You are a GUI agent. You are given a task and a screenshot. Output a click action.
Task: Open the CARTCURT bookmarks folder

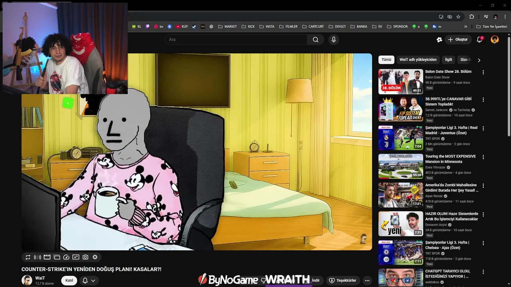313,27
